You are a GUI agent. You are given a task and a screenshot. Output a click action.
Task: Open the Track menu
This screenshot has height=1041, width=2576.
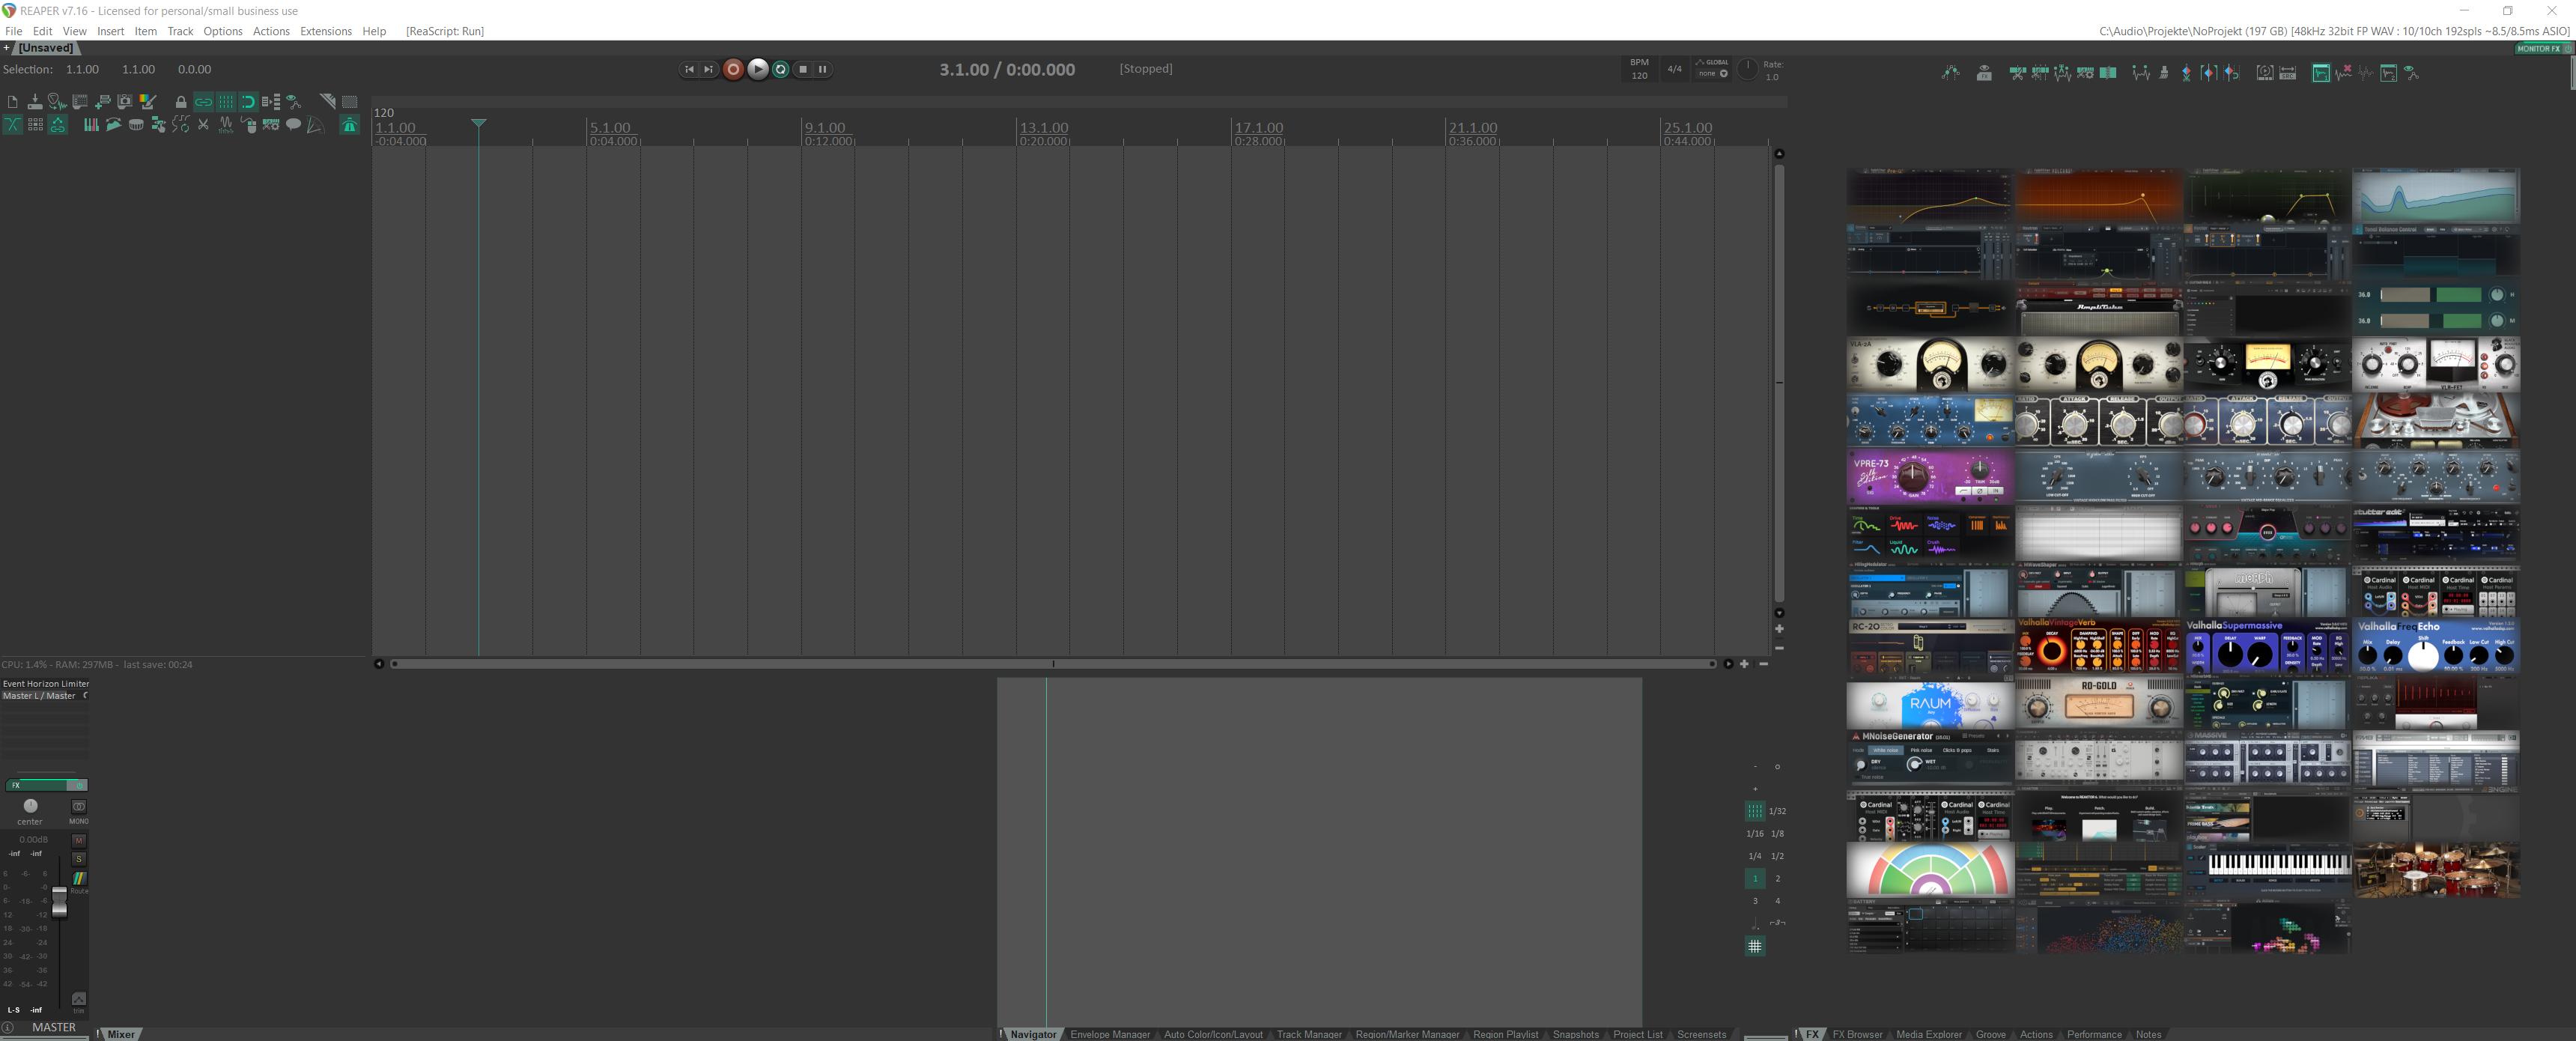[x=180, y=31]
